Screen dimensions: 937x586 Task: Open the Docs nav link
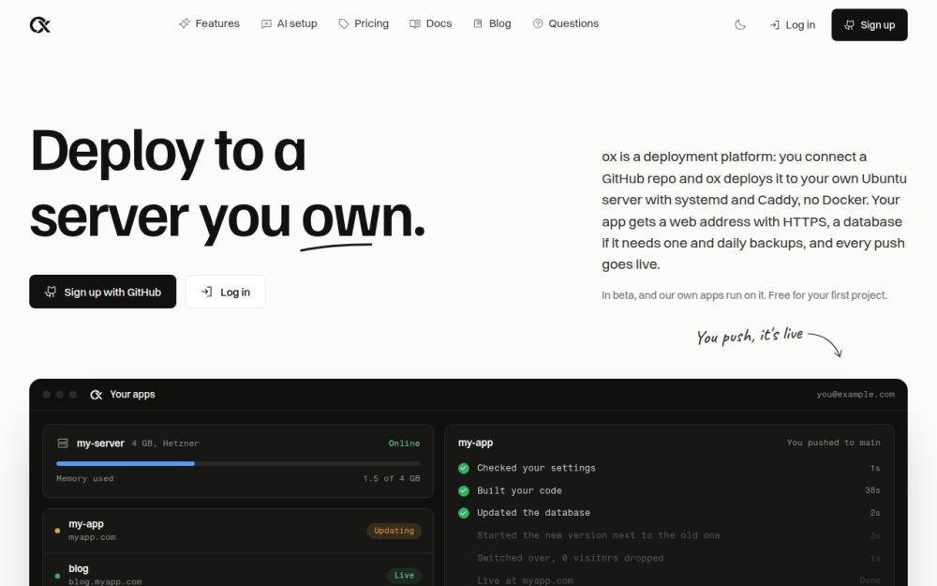click(431, 23)
